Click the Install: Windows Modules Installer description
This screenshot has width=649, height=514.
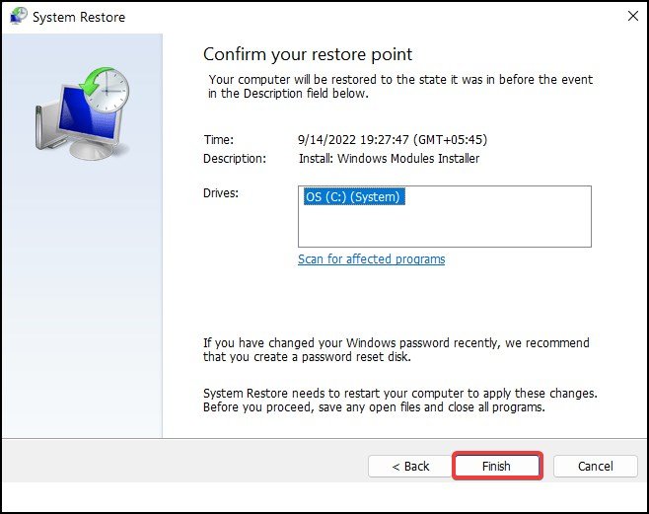[x=389, y=159]
